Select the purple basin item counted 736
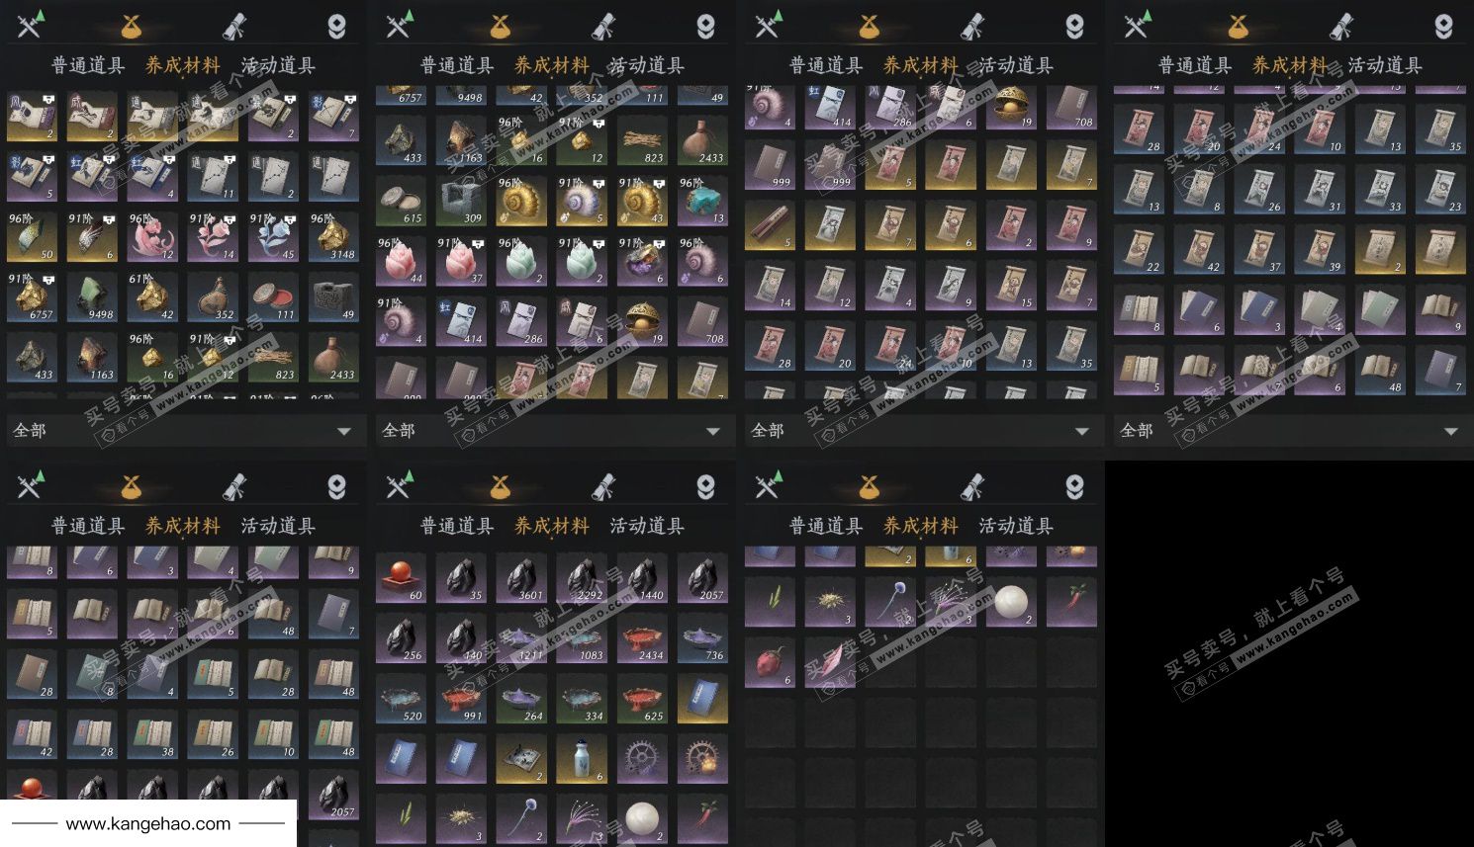 pos(702,639)
